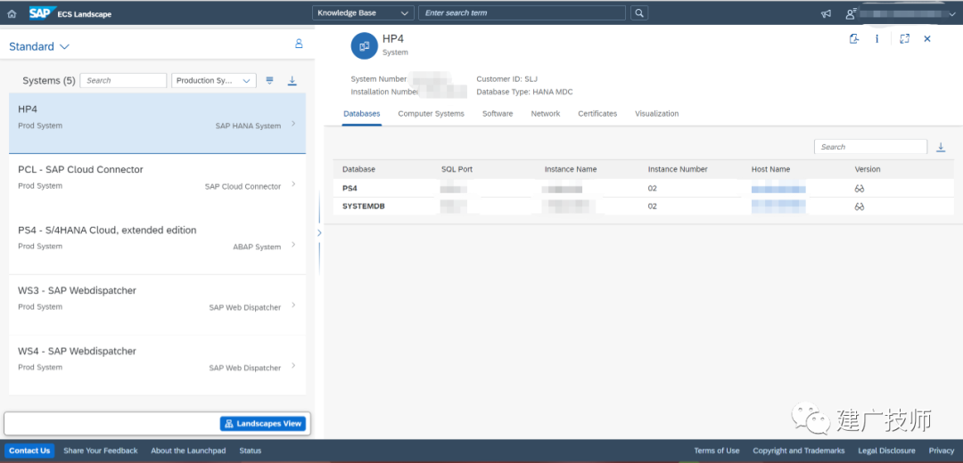Expand the Standard view selector
This screenshot has height=463, width=963.
point(39,46)
